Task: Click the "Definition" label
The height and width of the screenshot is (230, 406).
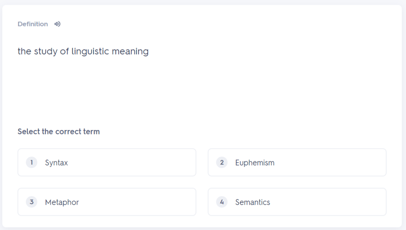Action: (x=33, y=24)
